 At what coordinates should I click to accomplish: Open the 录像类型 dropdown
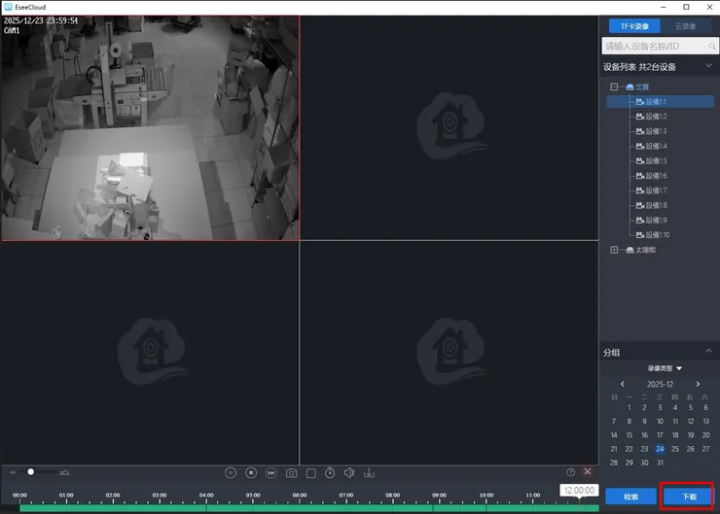(665, 368)
